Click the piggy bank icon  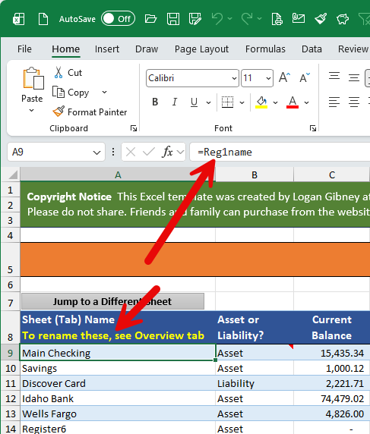coord(343,19)
